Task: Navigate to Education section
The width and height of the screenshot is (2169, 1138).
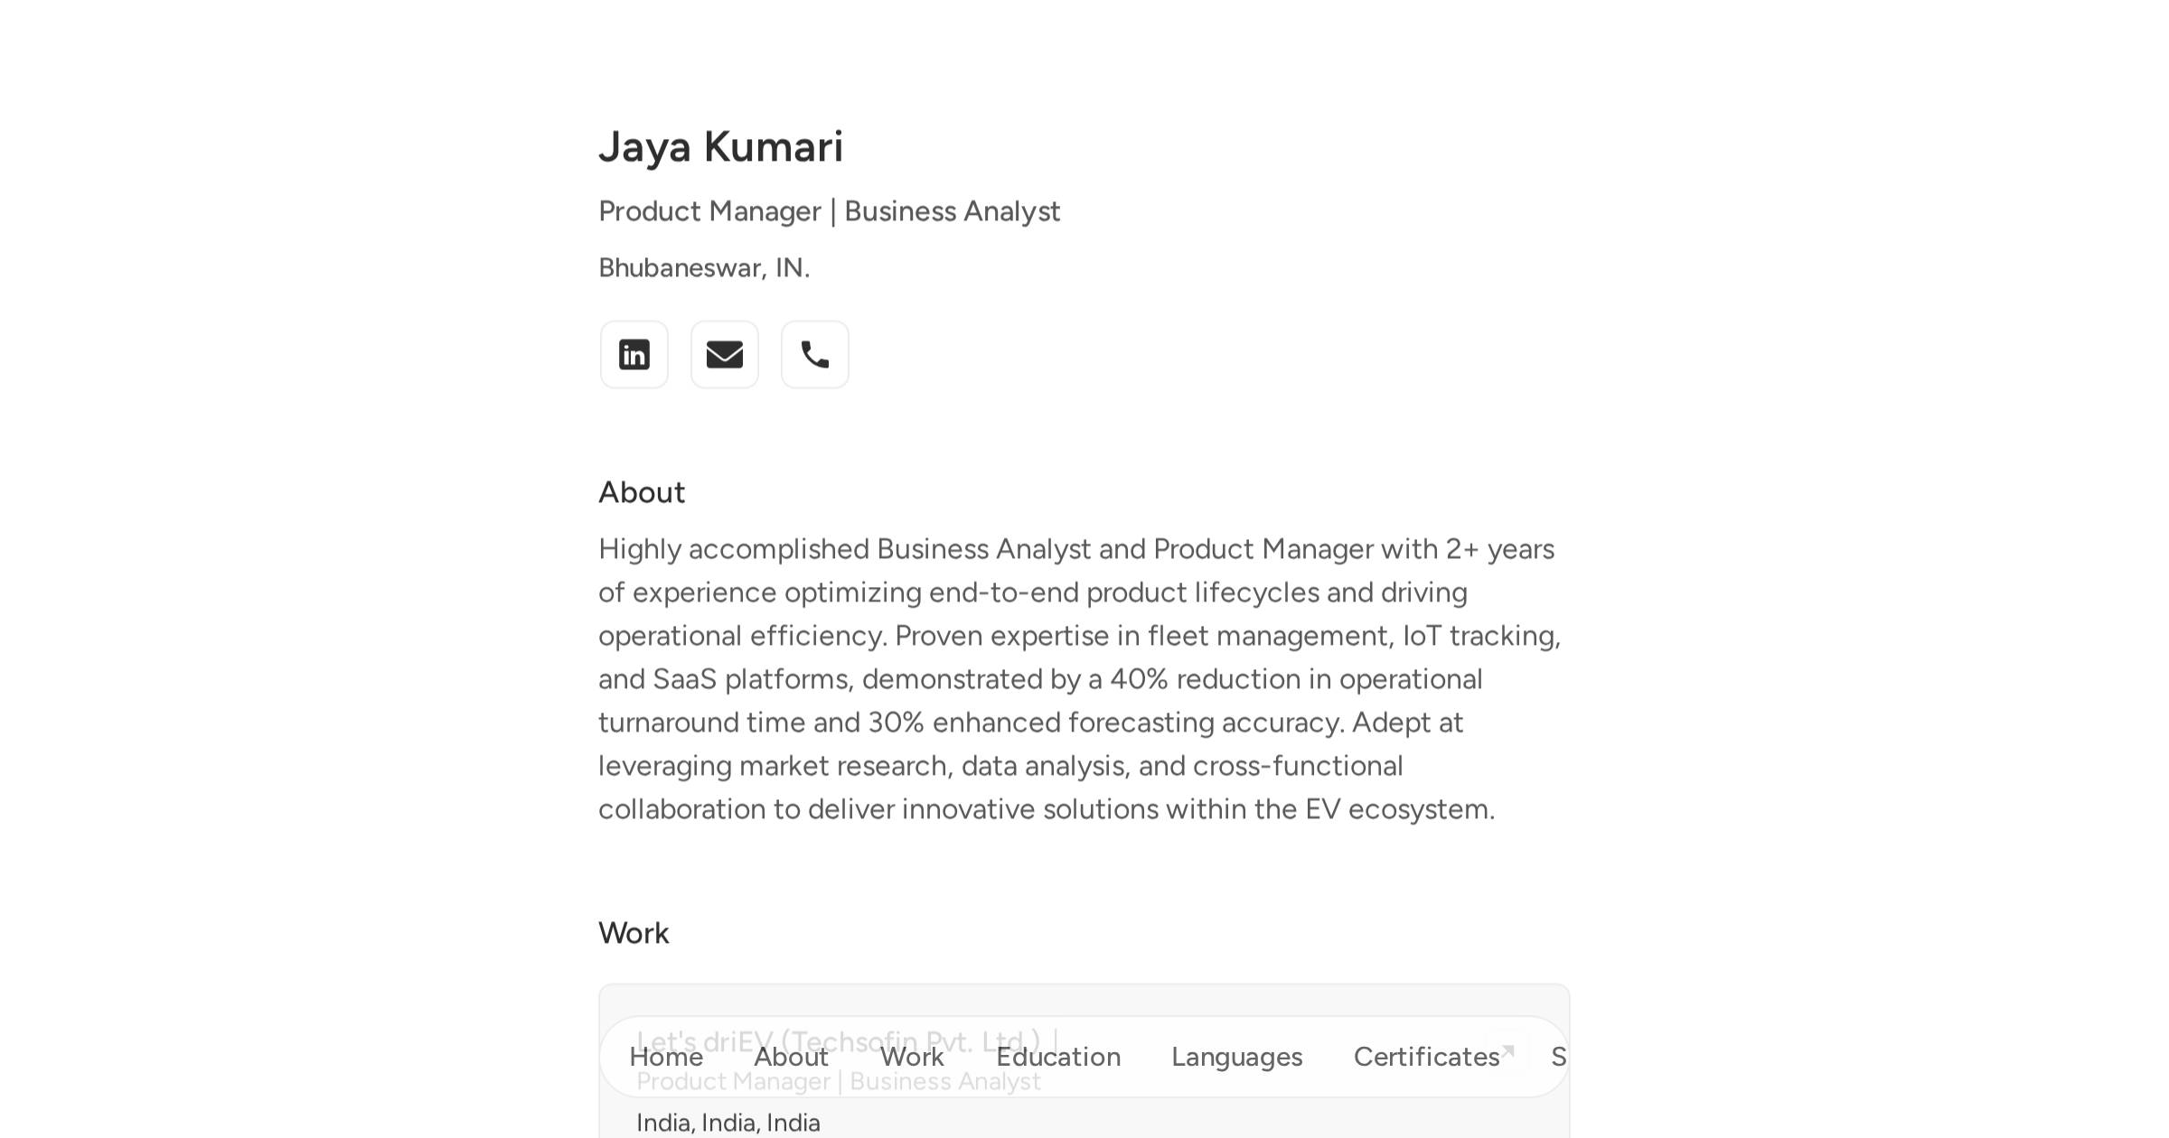Action: click(x=1058, y=1057)
